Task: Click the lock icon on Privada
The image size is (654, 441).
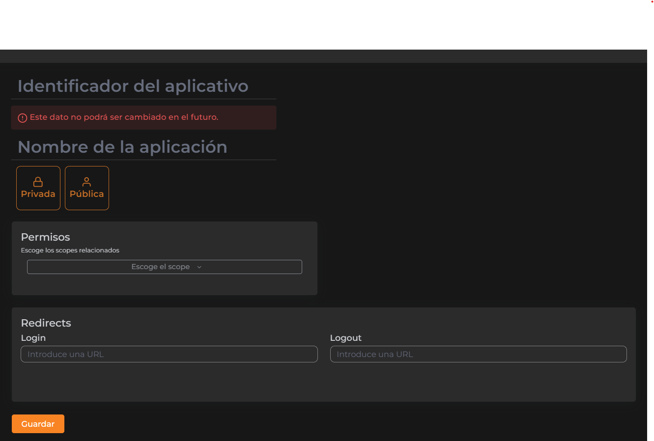Action: tap(38, 182)
